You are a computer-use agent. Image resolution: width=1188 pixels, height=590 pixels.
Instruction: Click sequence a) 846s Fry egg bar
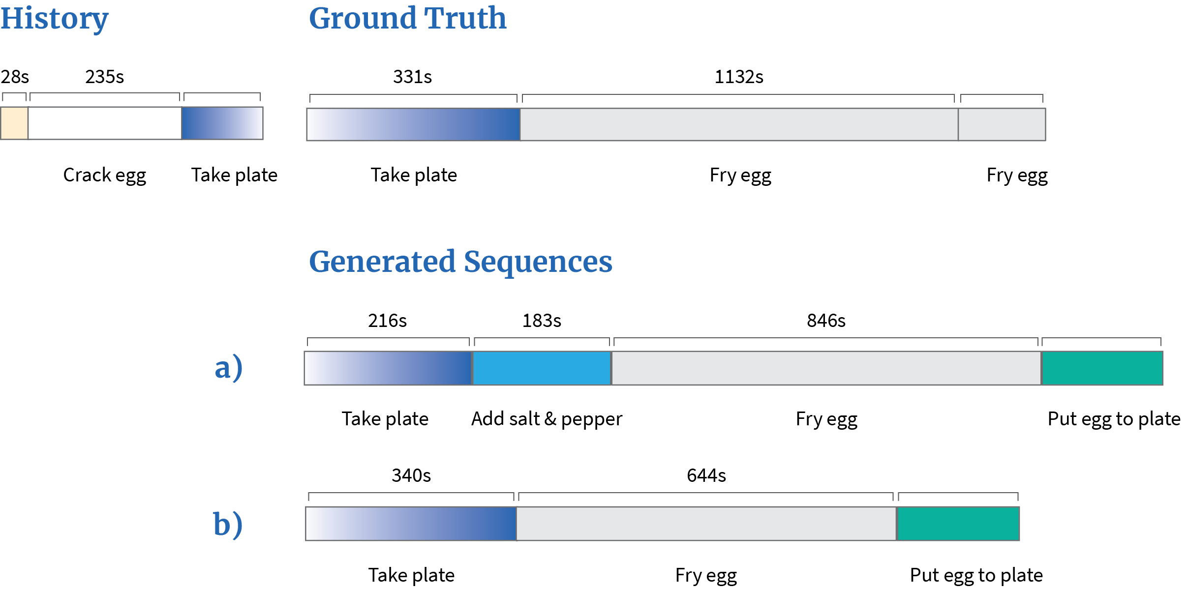(x=826, y=368)
